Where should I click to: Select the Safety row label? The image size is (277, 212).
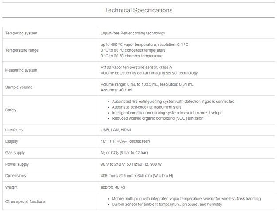click(x=11, y=110)
